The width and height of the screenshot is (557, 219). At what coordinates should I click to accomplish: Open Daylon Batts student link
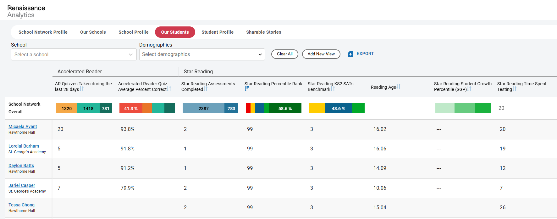coord(21,166)
